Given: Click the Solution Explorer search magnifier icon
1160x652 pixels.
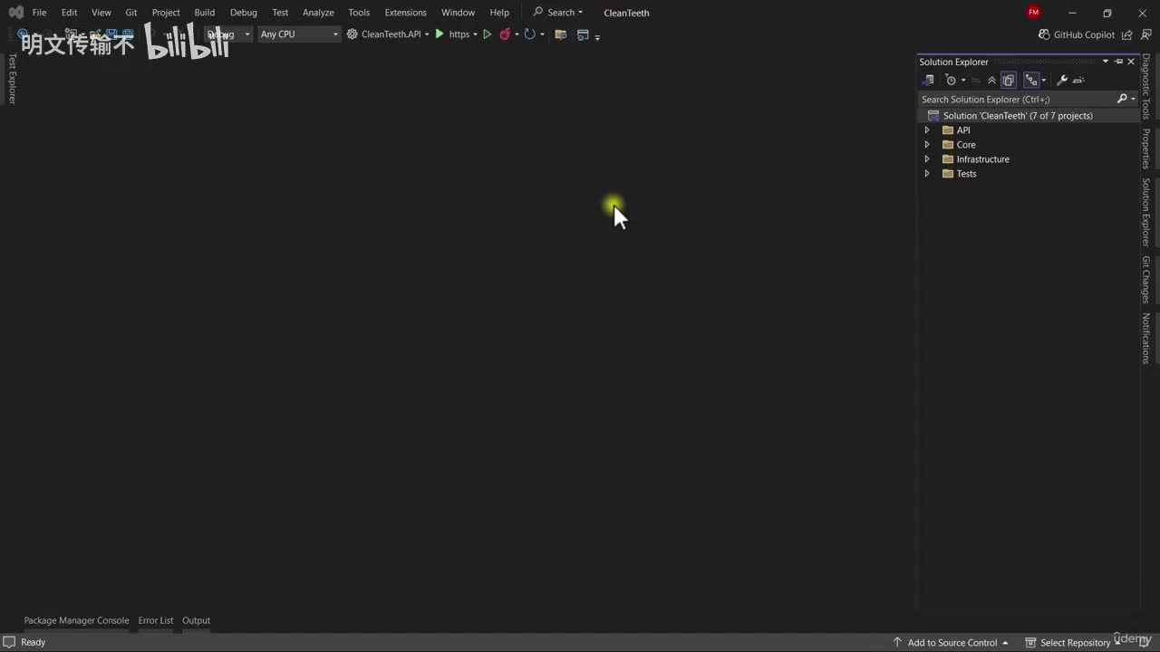Looking at the screenshot, I should coord(1122,99).
